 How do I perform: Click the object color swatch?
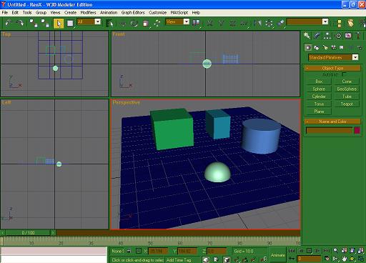[x=357, y=130]
